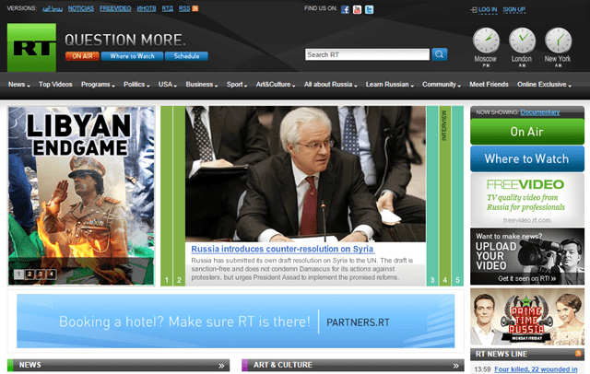Click the log in icon beside LOG IN
Screen dimensions: 590x374
click(x=474, y=10)
